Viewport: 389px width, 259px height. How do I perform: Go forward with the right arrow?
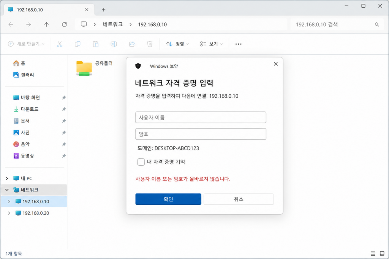click(x=28, y=24)
